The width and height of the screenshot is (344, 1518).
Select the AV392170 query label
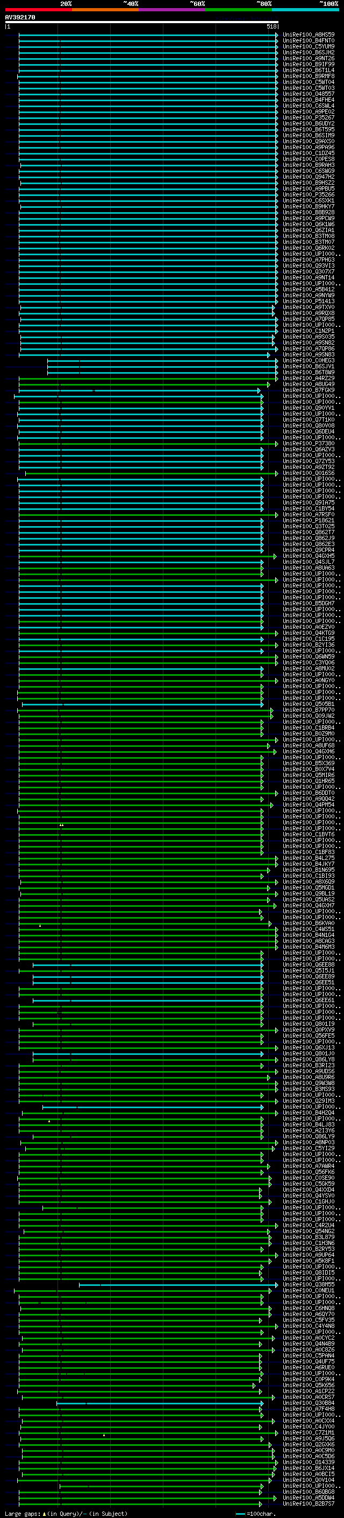point(20,18)
